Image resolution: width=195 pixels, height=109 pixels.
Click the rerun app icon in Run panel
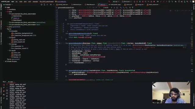(4, 85)
